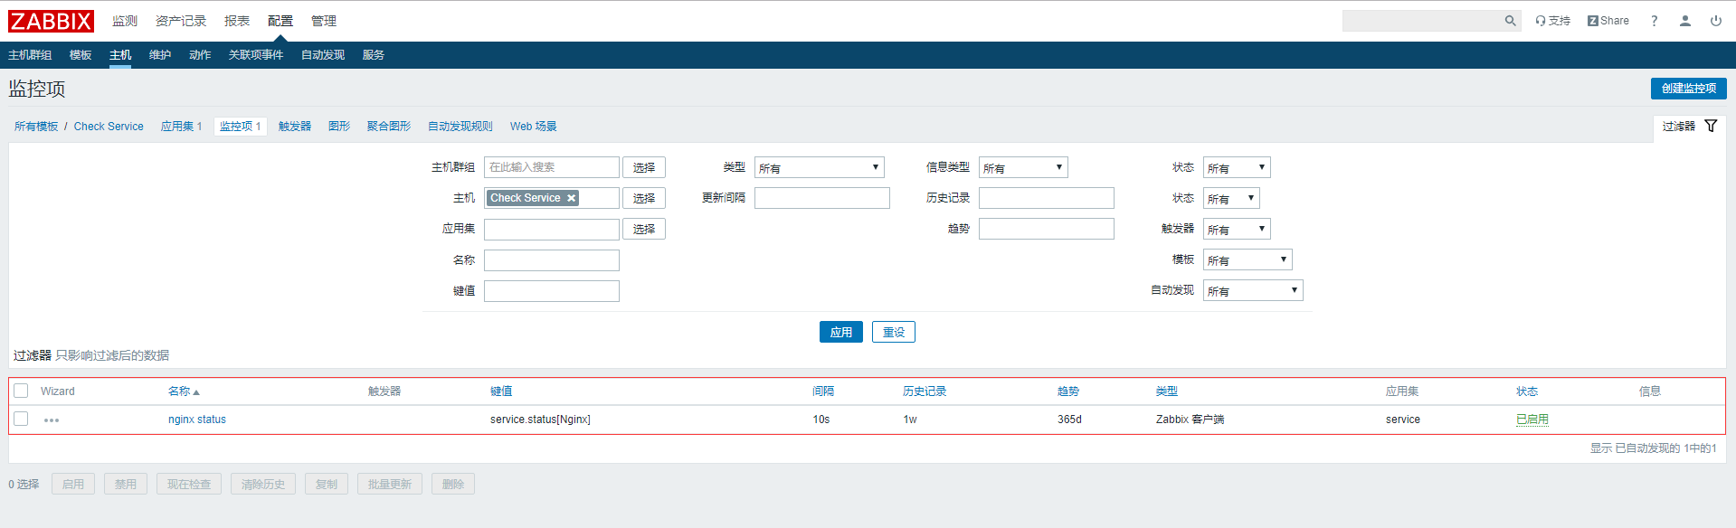1736x528 pixels.
Task: Open the nginx status wizard dots menu
Action: point(52,420)
